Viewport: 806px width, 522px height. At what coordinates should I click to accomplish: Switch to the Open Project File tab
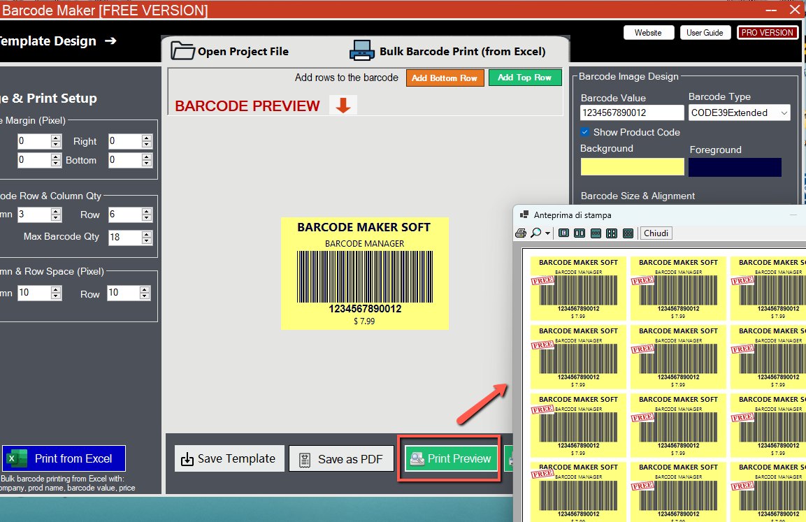[x=231, y=51]
